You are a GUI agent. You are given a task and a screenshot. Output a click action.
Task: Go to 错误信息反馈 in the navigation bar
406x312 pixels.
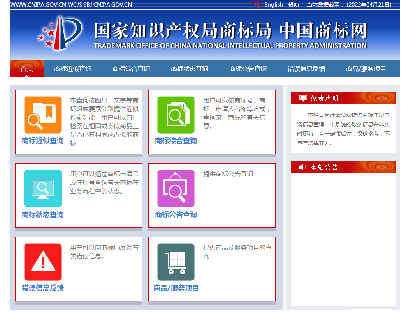(x=306, y=69)
